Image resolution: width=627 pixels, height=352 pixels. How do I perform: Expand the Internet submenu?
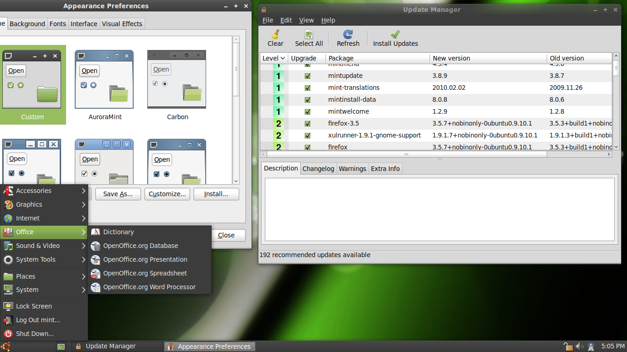click(44, 218)
